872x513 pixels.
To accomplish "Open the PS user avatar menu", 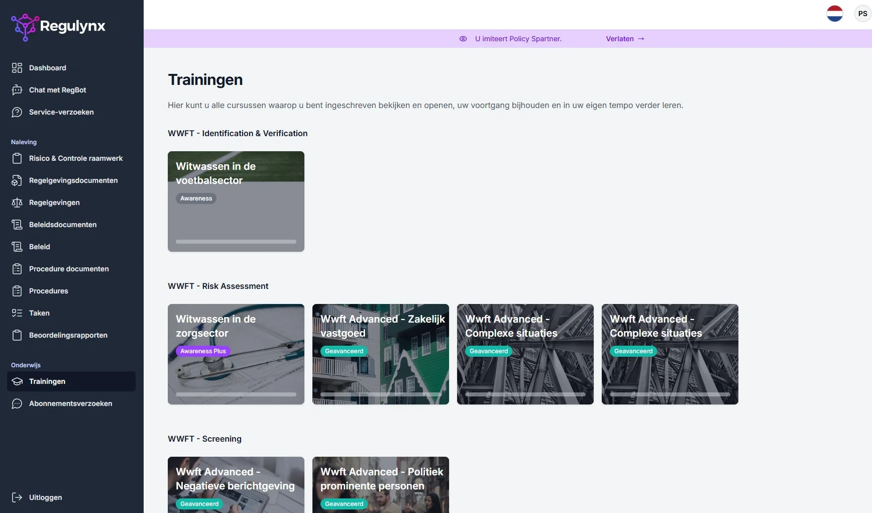I will [862, 14].
